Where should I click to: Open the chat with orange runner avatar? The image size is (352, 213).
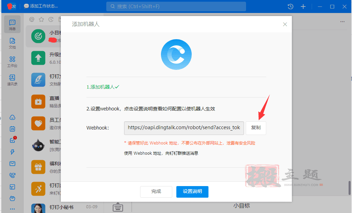(x=43, y=189)
